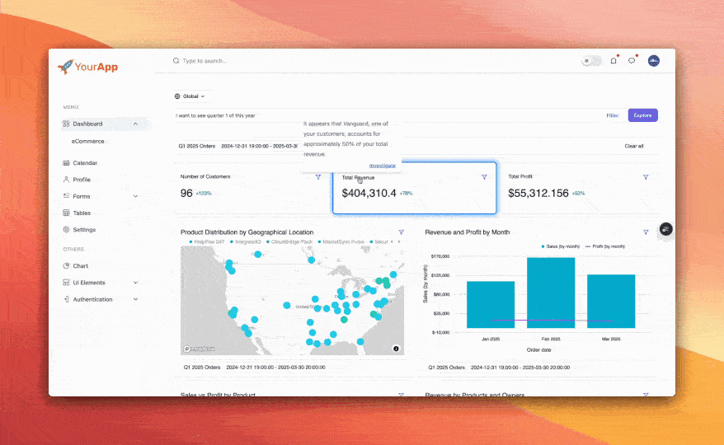Click the Mapbox logo on the map
The image size is (724, 445).
click(199, 349)
